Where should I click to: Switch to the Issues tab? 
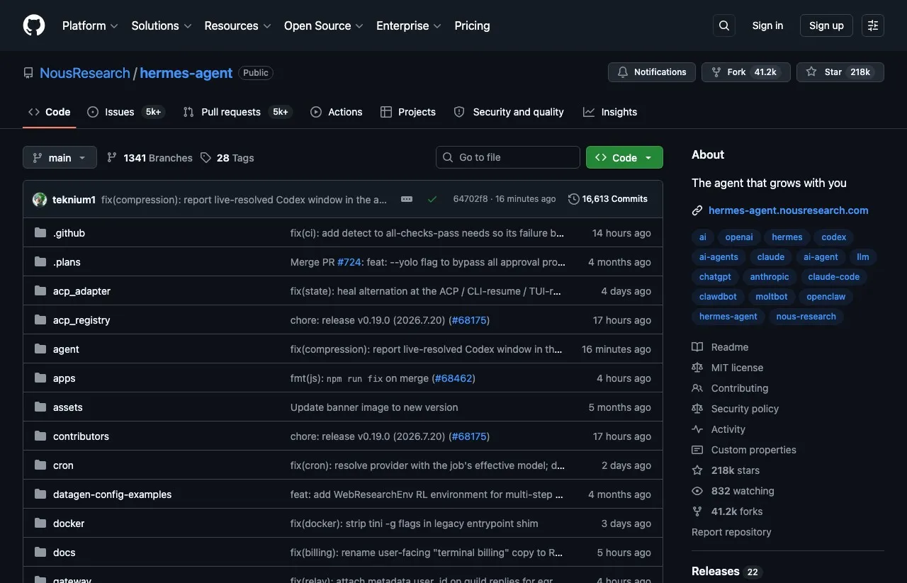click(126, 112)
